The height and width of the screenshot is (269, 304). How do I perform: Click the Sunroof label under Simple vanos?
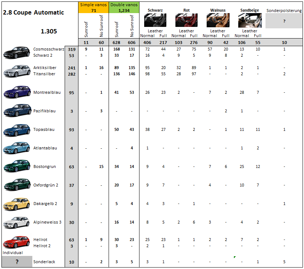click(86, 29)
